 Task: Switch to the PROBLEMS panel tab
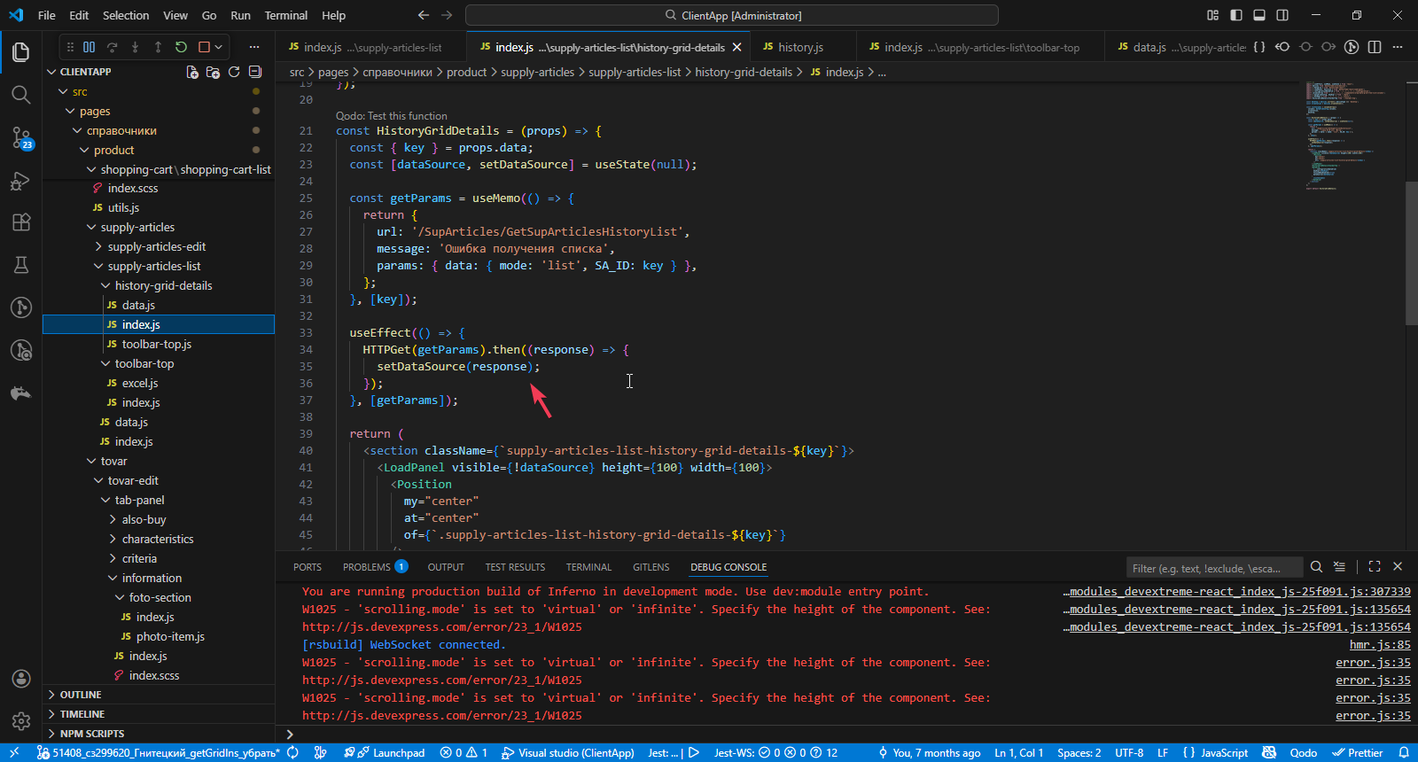pos(375,567)
